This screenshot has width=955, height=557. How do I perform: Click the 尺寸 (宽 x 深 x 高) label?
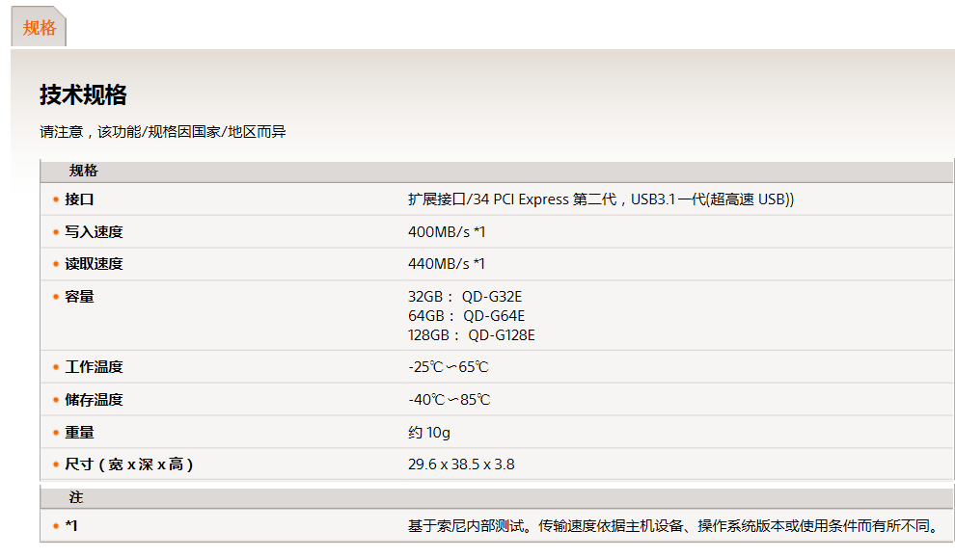(129, 464)
